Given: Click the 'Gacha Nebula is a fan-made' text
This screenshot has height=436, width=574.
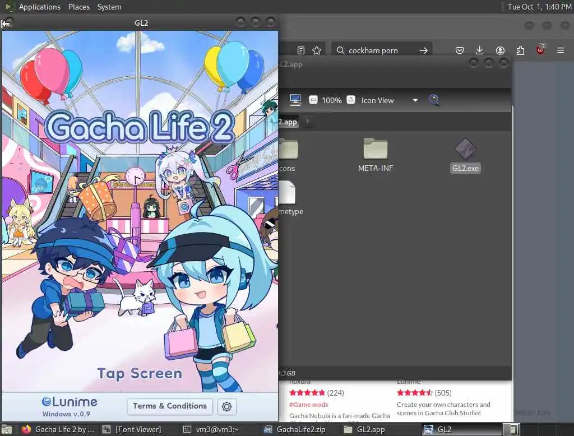Looking at the screenshot, I should coord(339,416).
